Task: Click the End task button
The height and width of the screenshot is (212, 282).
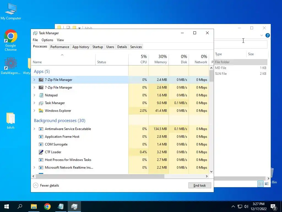Action: 200,185
